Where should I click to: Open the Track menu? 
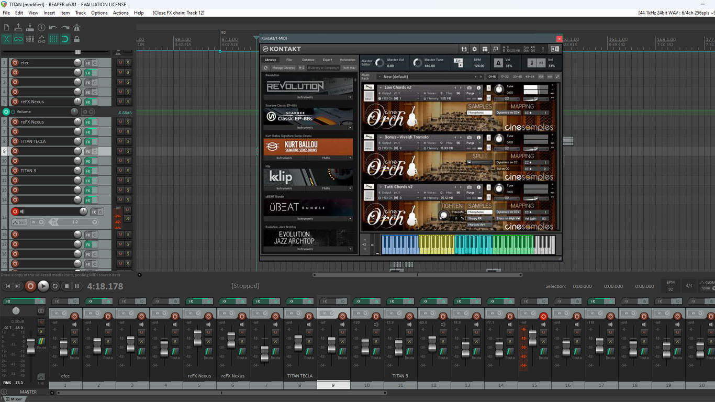[80, 13]
